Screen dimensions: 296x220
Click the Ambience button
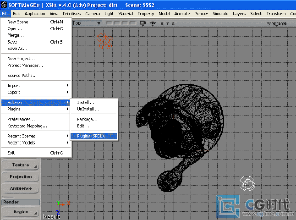(20, 188)
